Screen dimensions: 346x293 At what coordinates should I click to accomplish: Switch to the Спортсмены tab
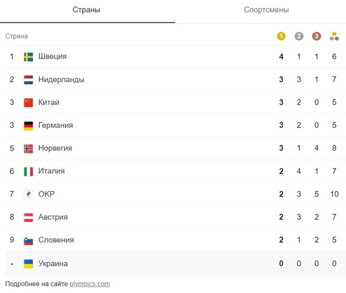[x=266, y=10]
